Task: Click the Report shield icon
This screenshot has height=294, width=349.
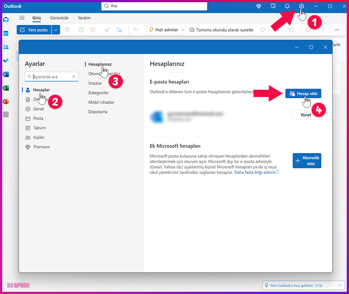Action: click(x=93, y=30)
